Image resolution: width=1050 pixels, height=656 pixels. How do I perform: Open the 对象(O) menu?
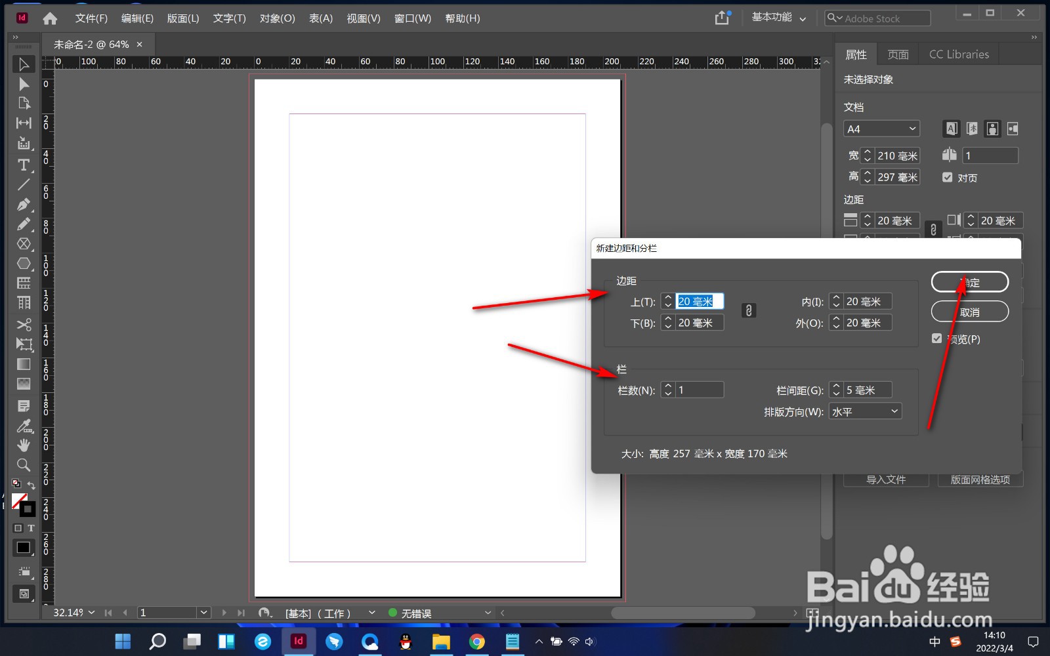coord(277,18)
